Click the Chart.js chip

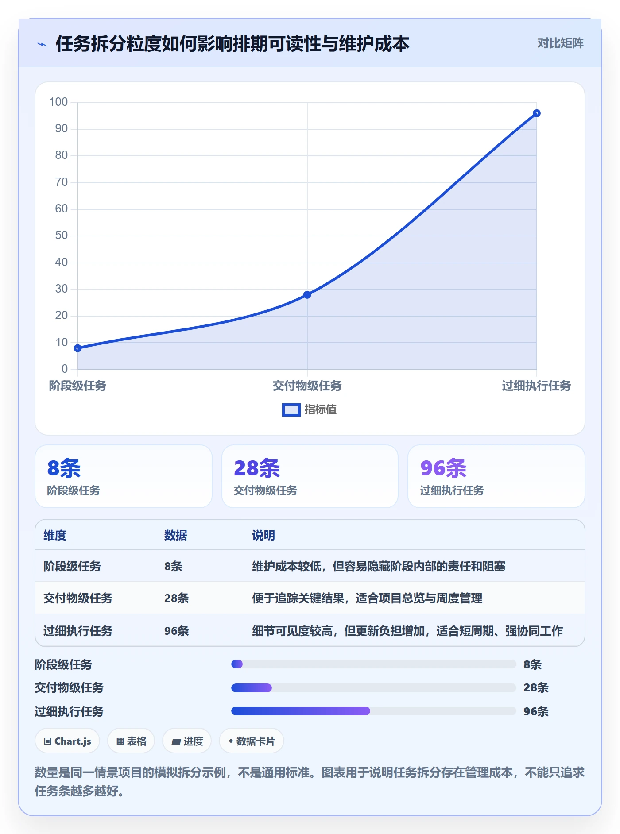click(67, 741)
